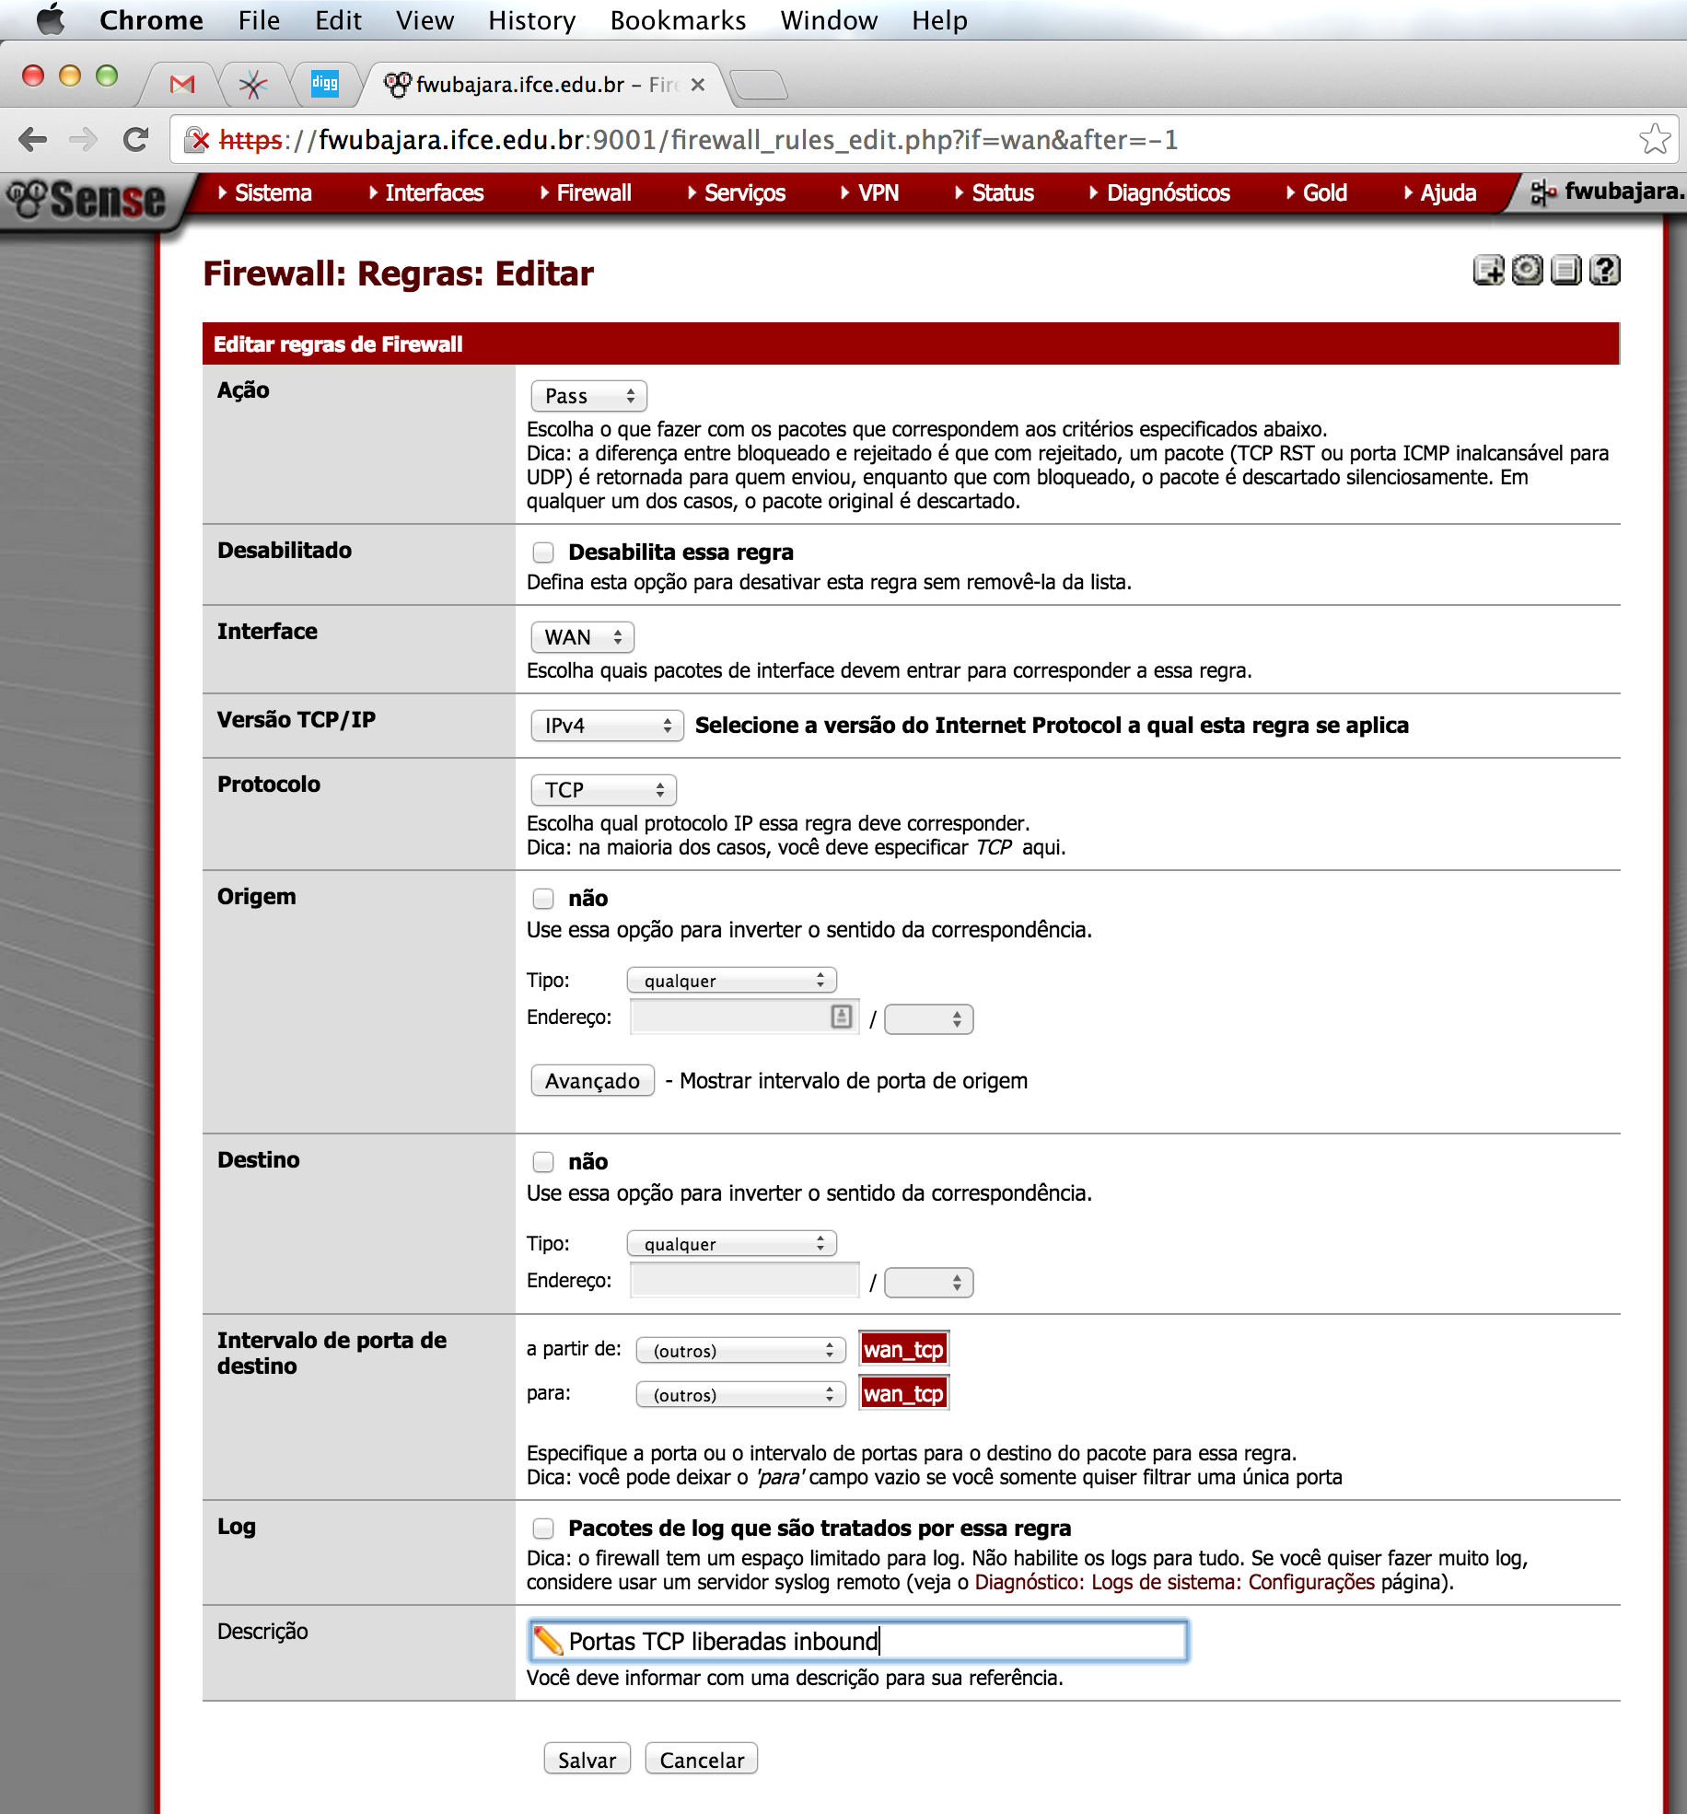Open the Apple menu

51,19
